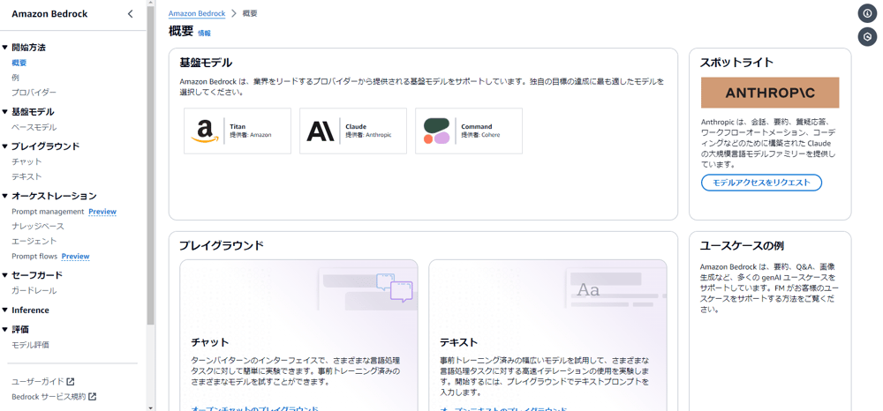Click the Command model card

point(469,131)
